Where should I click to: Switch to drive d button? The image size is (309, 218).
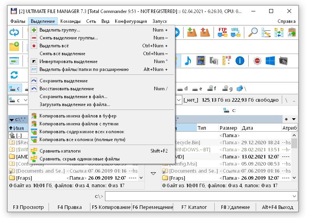[182, 89]
